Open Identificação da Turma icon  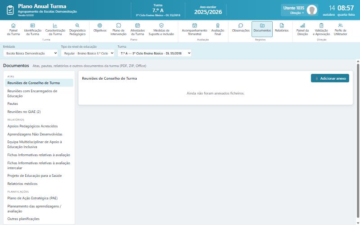pos(32,26)
